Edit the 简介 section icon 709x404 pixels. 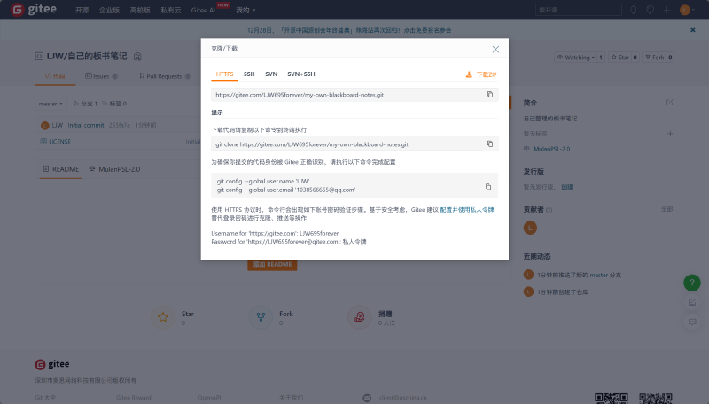click(x=670, y=103)
